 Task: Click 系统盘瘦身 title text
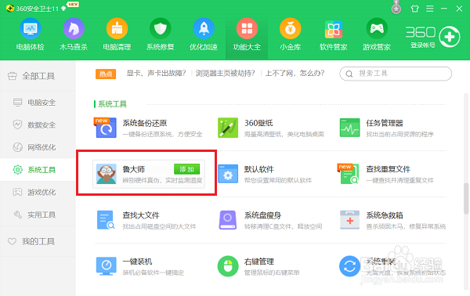tap(263, 215)
